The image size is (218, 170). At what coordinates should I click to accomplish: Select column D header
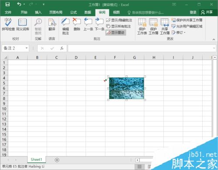pos(76,58)
